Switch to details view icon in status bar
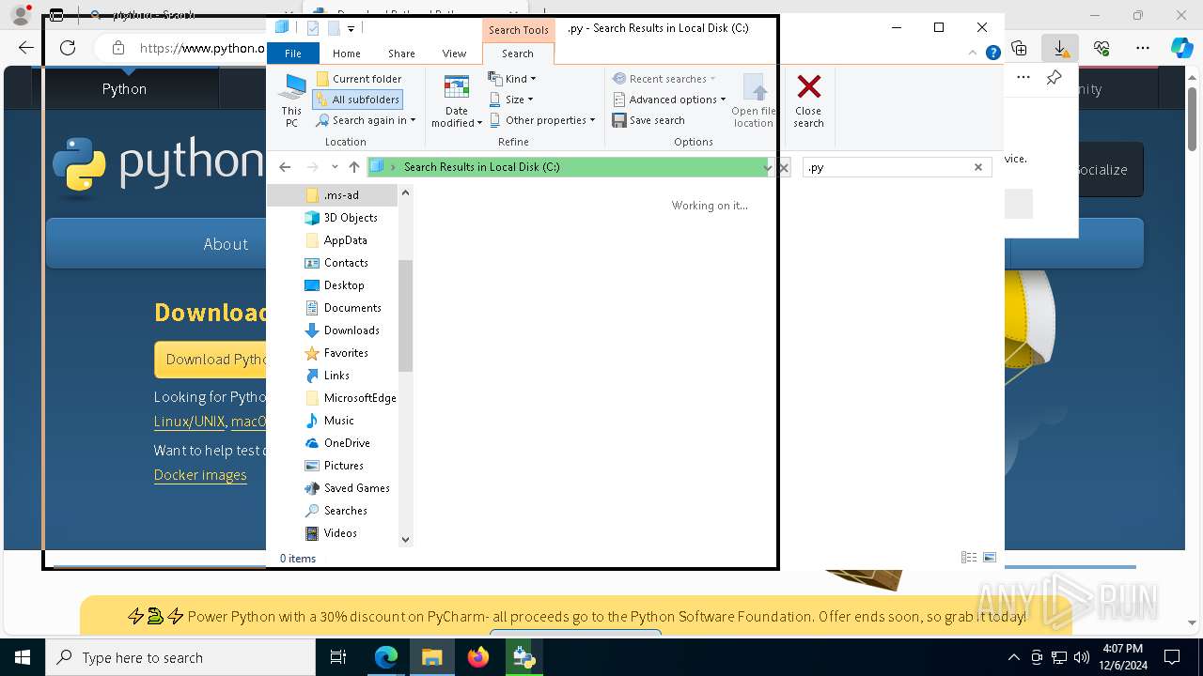This screenshot has width=1203, height=676. pos(969,558)
